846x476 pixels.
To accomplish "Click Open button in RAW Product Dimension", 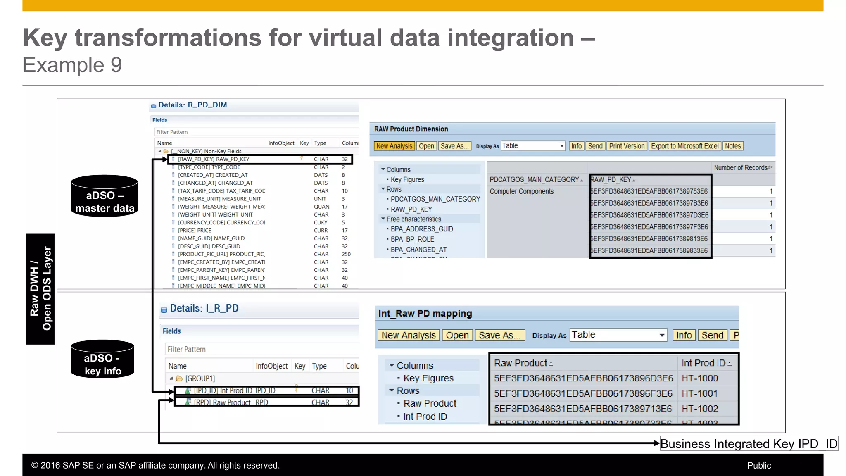I will point(426,146).
